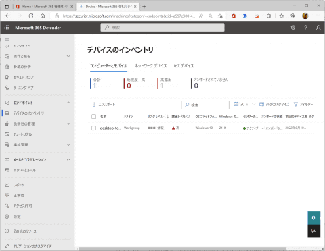Click the Workgroup domain cell

tap(132, 128)
